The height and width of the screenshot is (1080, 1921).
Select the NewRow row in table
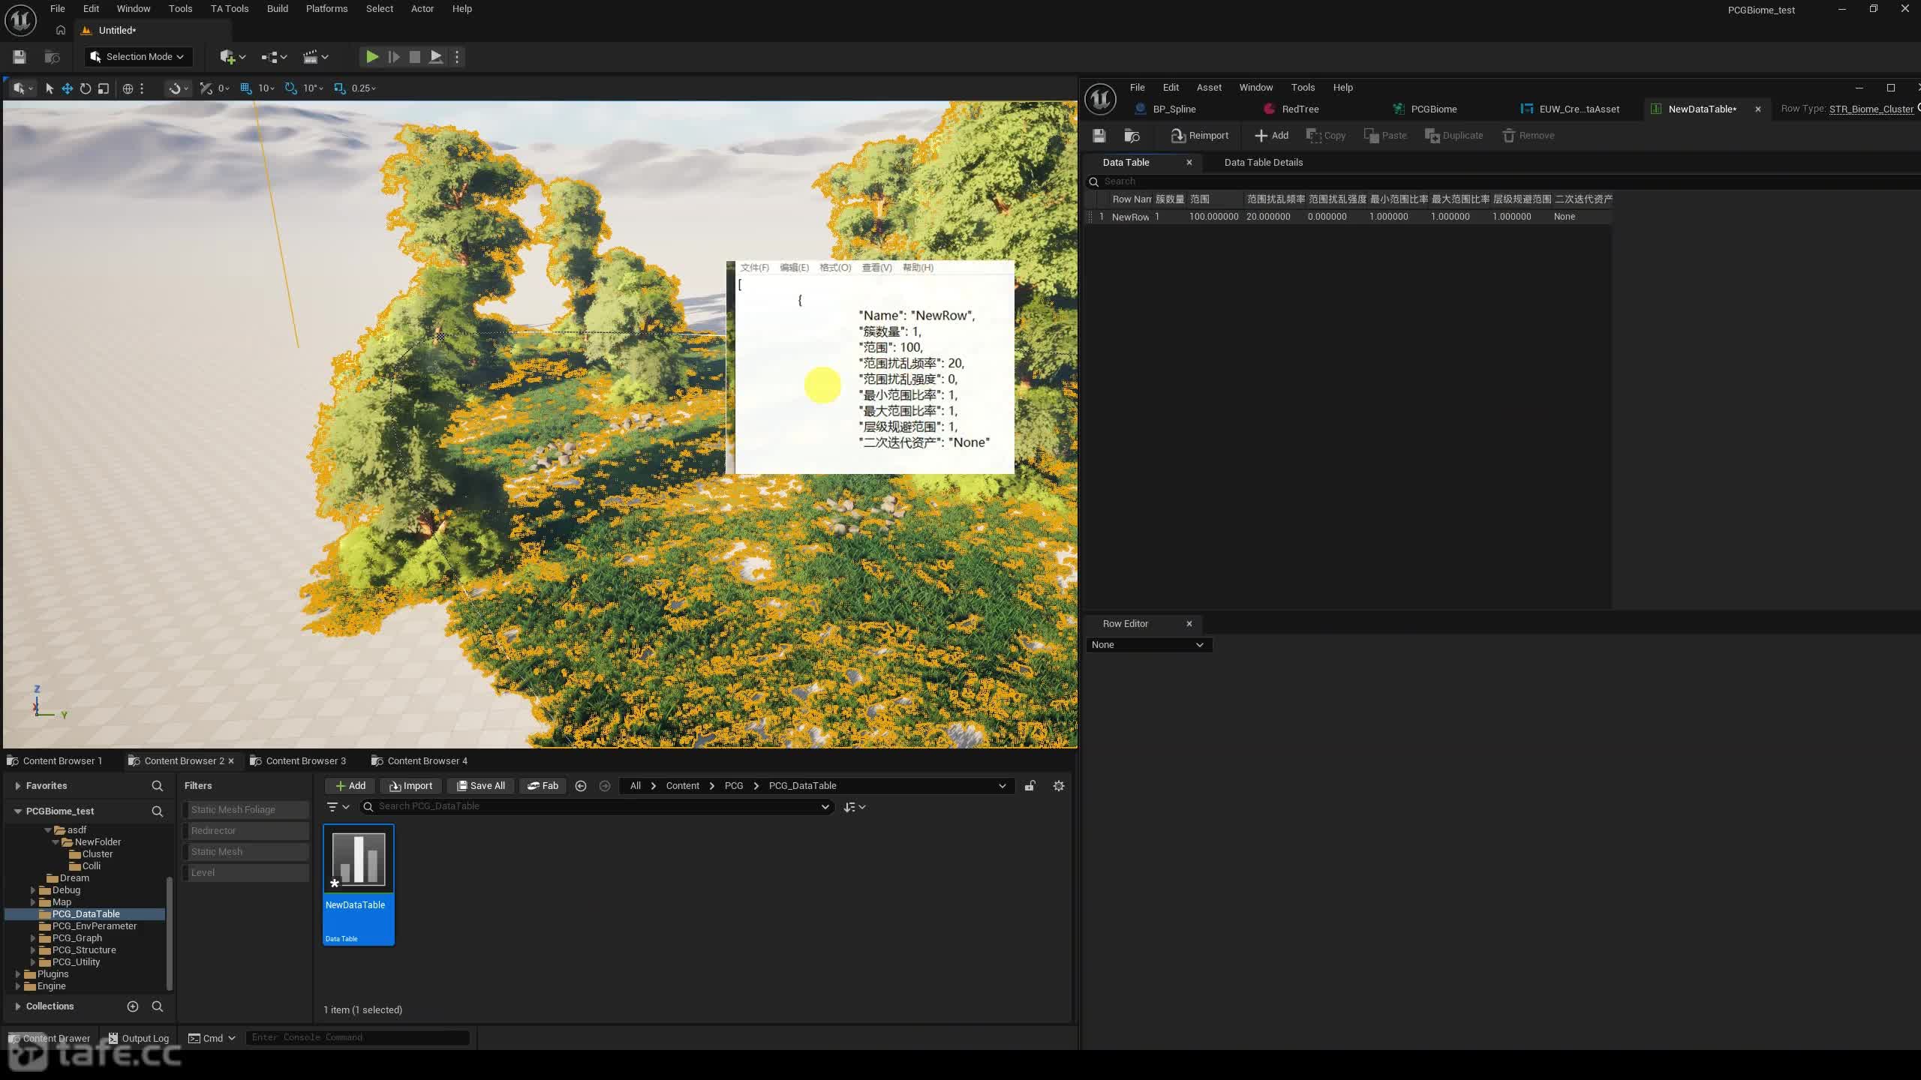[x=1348, y=217]
